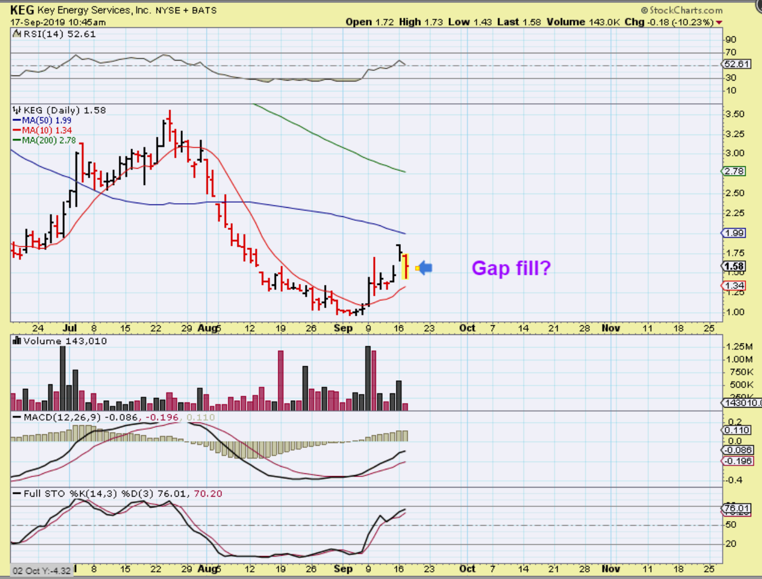The width and height of the screenshot is (762, 579).
Task: Click the purple 'Gap fill?' annotation text
Action: tap(511, 268)
